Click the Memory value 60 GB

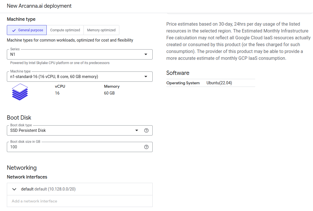[x=109, y=93]
